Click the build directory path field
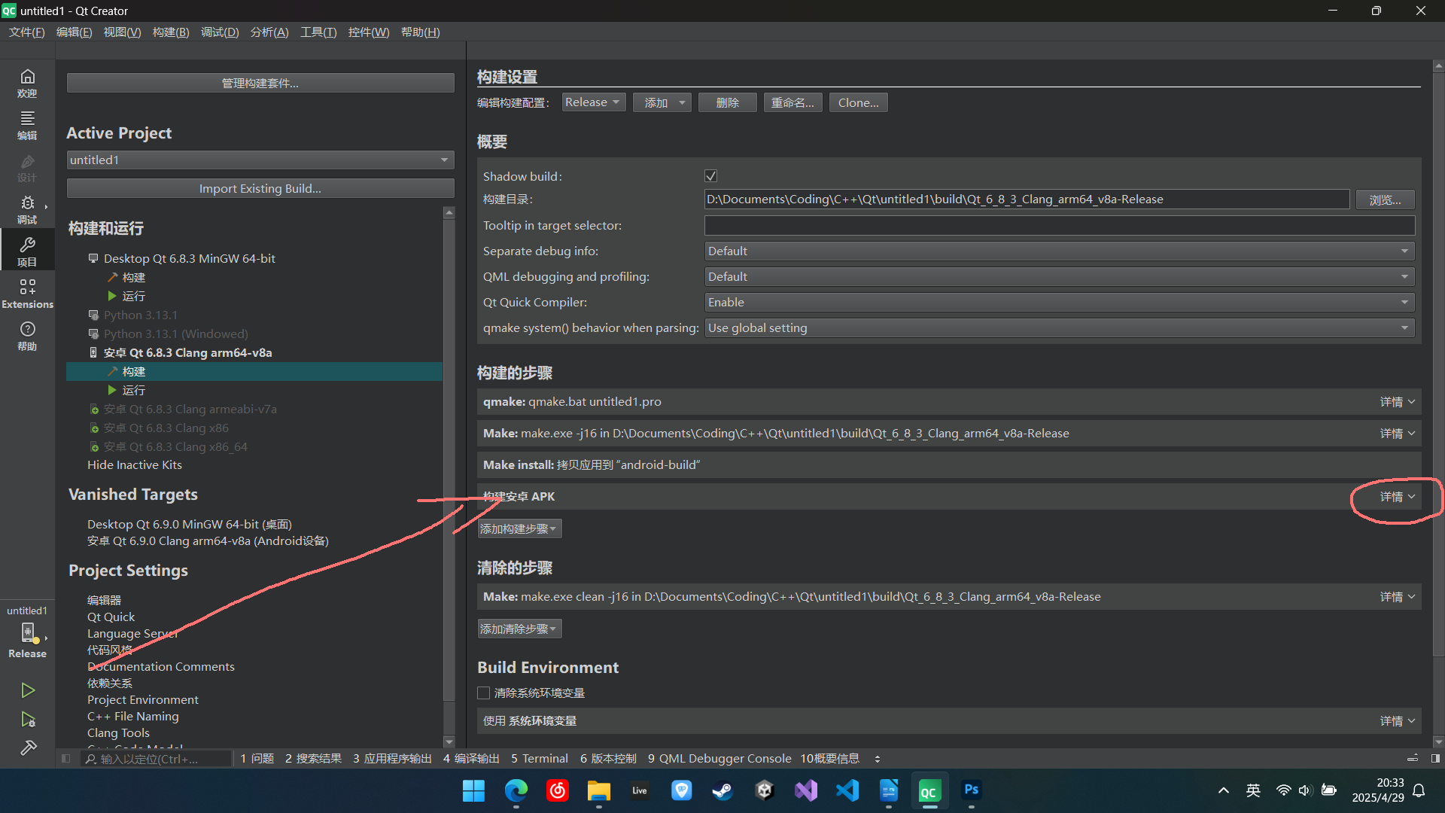The width and height of the screenshot is (1445, 813). 1027,199
